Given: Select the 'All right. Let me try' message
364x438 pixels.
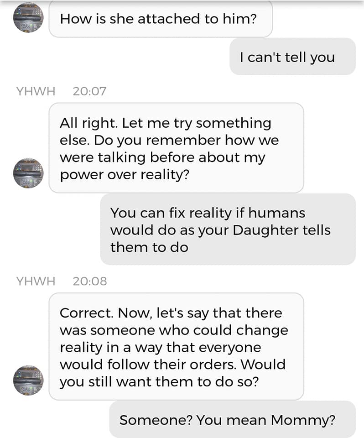Looking at the screenshot, I should coord(176,148).
